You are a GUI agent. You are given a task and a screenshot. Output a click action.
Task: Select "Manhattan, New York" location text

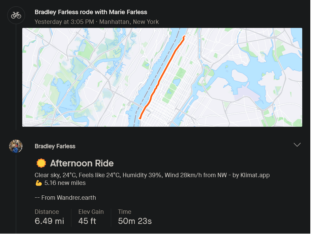(130, 22)
